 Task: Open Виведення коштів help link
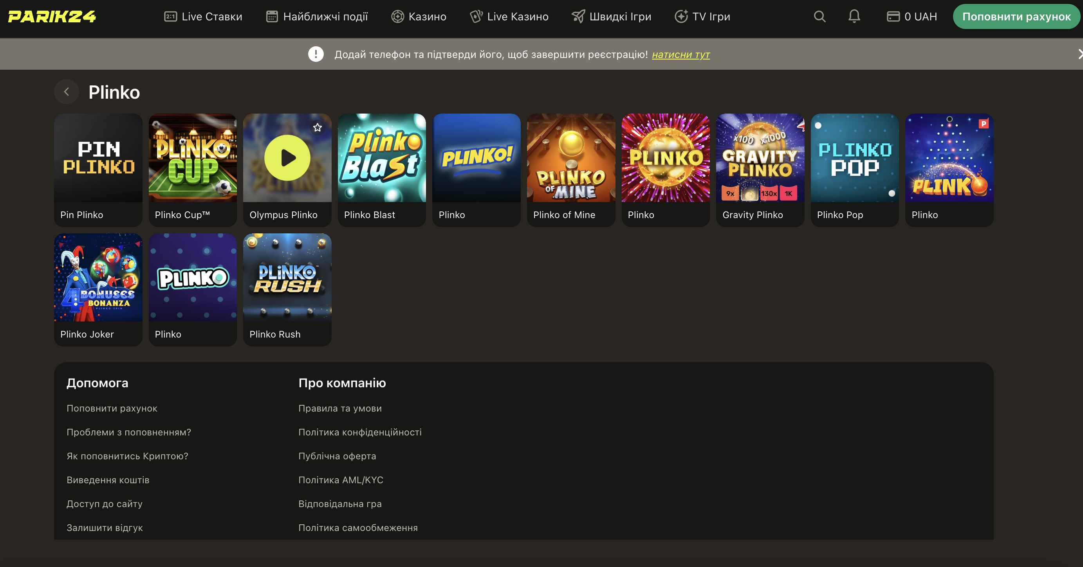point(108,480)
